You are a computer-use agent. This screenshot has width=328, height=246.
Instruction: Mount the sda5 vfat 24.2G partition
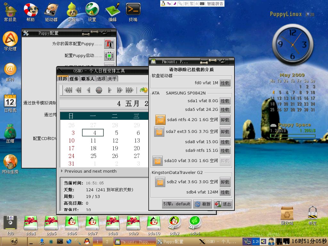click(225, 110)
